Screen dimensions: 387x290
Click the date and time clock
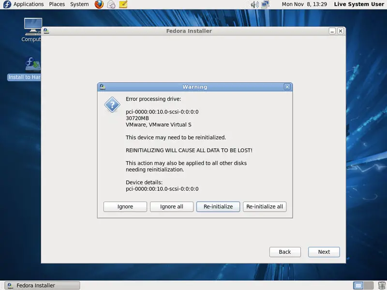(x=304, y=4)
